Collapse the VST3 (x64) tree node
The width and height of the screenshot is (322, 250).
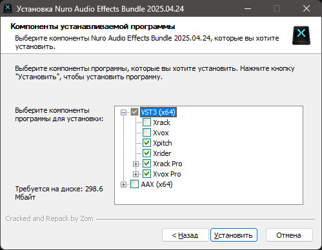pos(123,112)
